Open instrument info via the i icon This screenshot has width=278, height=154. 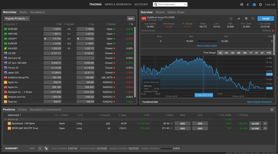231,18
